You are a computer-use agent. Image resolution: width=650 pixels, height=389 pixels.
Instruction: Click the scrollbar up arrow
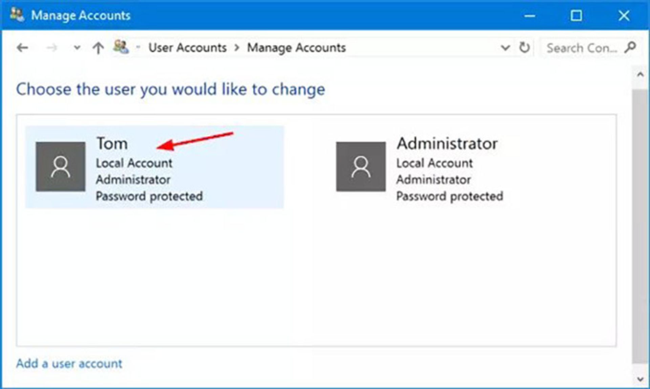click(640, 74)
